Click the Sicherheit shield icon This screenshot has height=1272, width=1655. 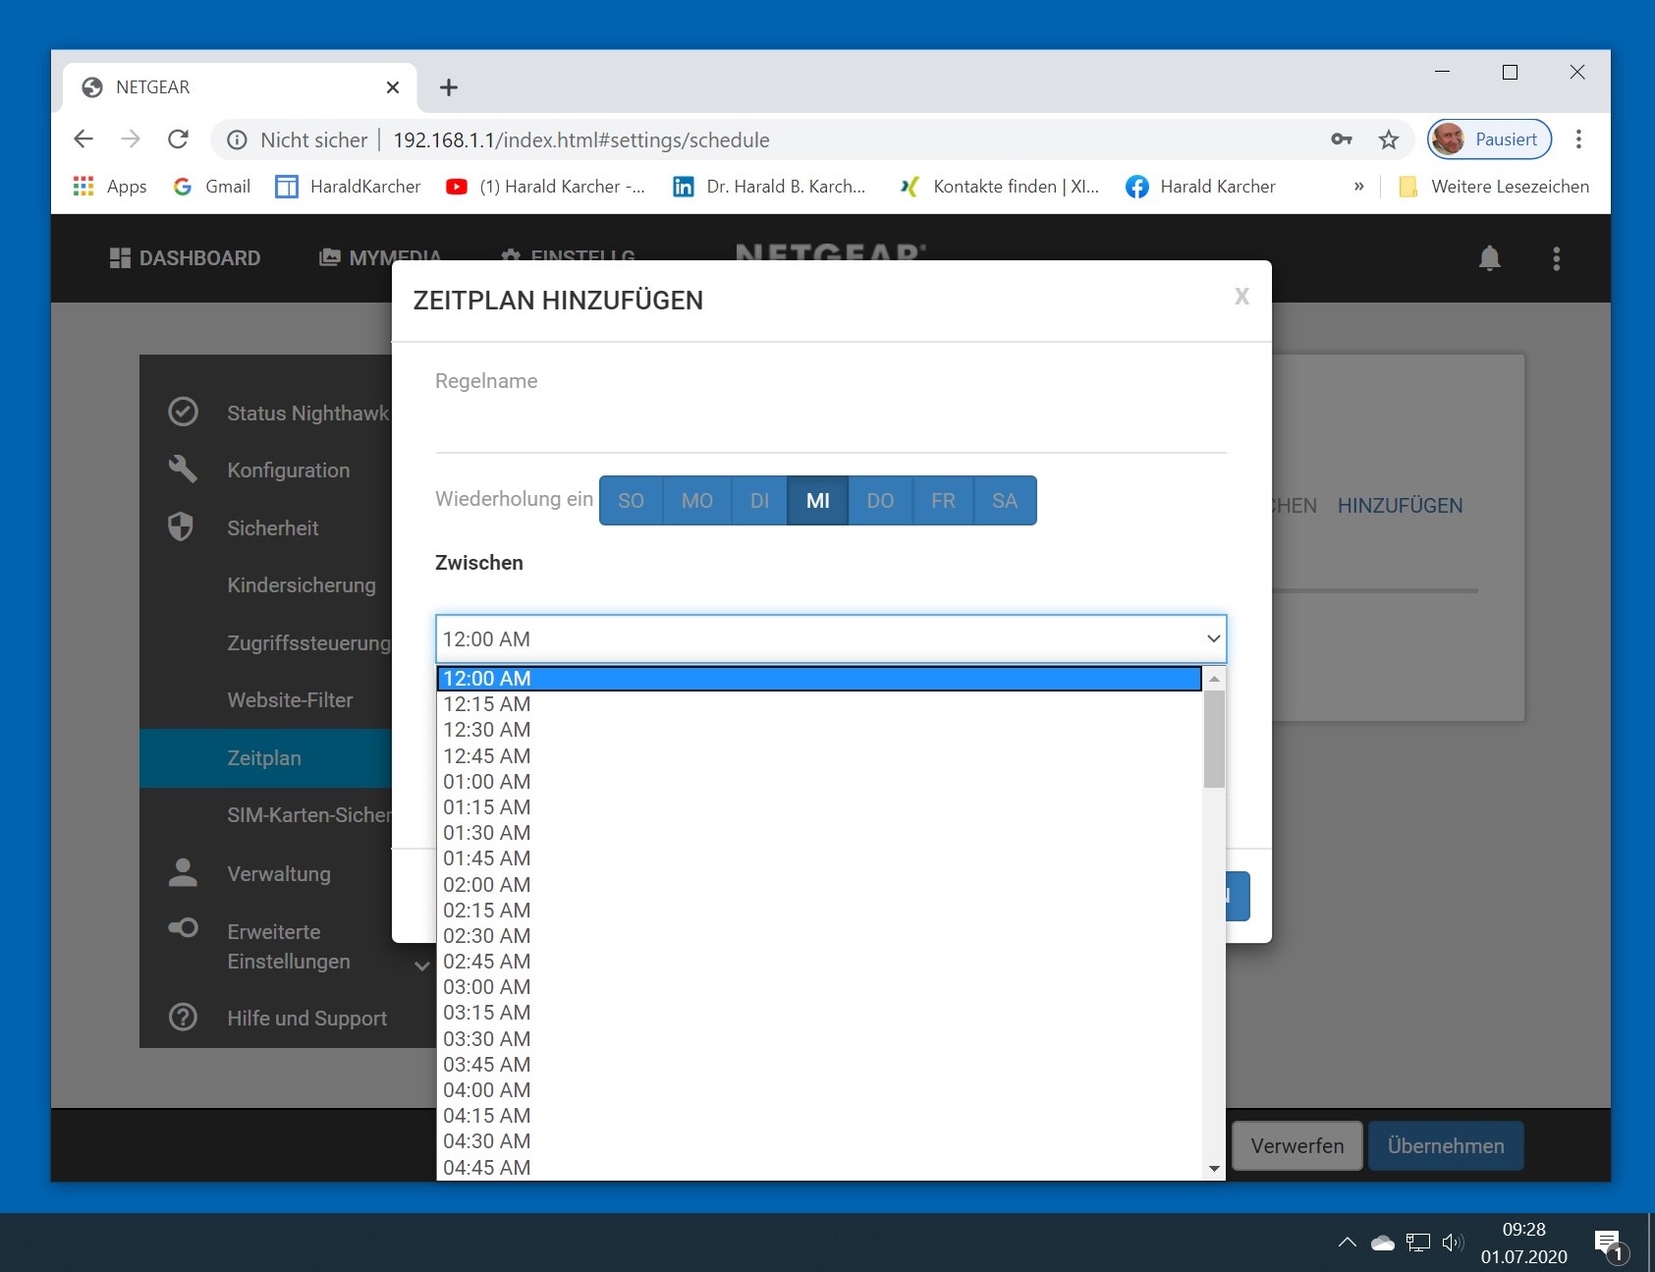coord(181,527)
